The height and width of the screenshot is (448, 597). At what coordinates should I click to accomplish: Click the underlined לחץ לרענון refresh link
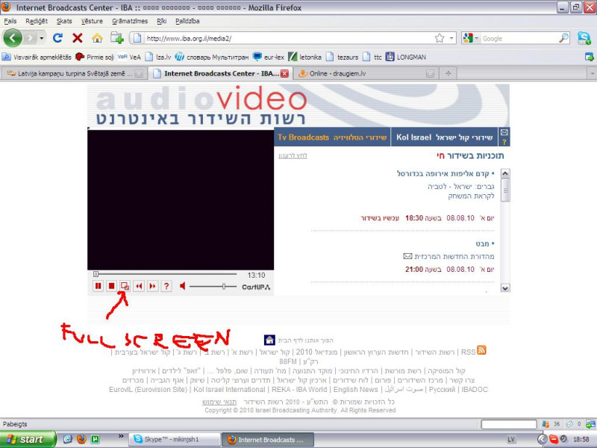coord(293,156)
